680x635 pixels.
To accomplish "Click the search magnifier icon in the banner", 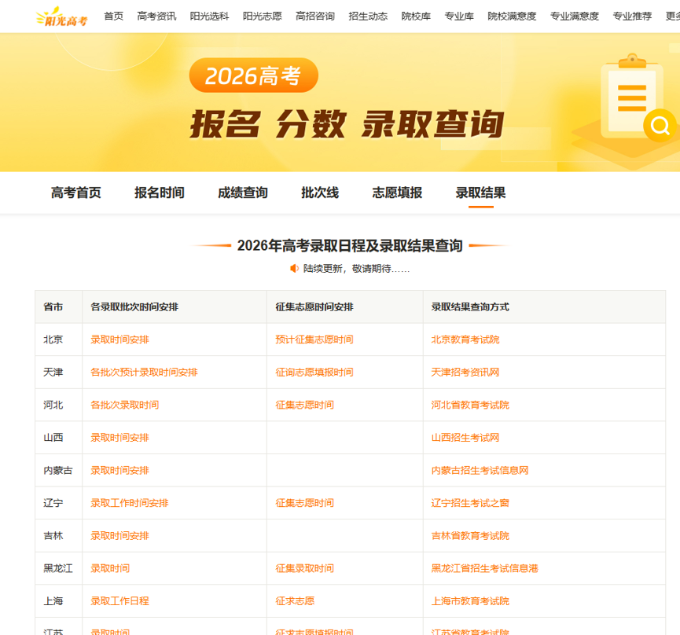I will point(660,126).
